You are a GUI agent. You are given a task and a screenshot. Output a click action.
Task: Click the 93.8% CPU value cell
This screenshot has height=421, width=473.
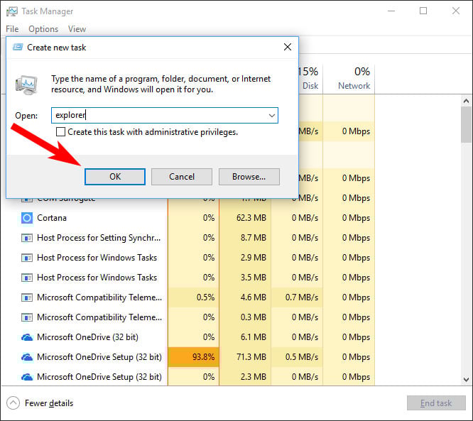(194, 357)
